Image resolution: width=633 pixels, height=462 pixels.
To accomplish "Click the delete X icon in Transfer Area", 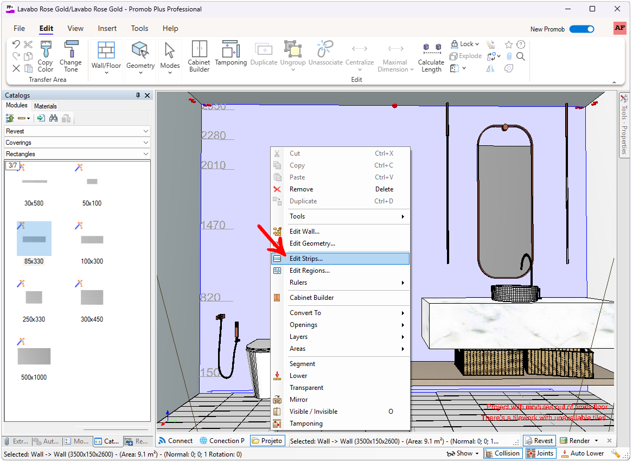I will pos(16,68).
